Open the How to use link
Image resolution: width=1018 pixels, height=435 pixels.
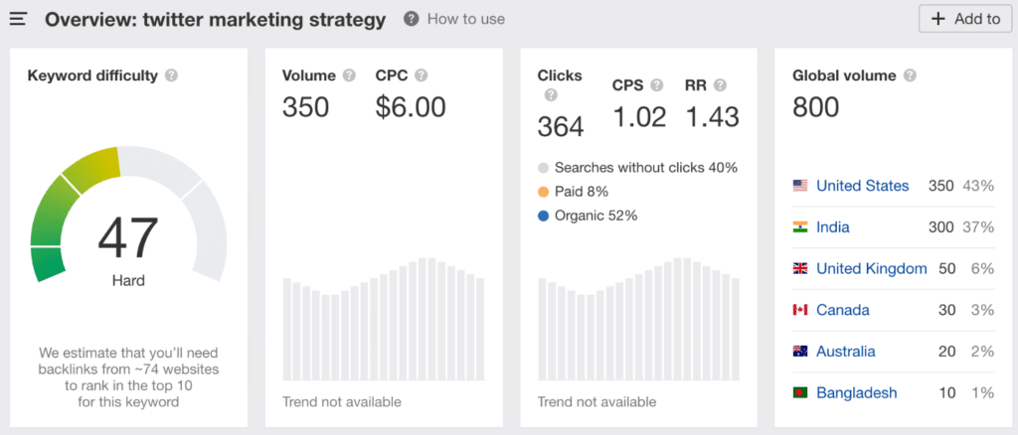click(466, 20)
